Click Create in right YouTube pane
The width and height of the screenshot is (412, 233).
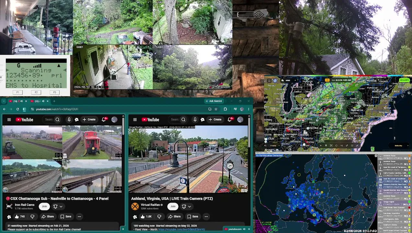point(215,120)
